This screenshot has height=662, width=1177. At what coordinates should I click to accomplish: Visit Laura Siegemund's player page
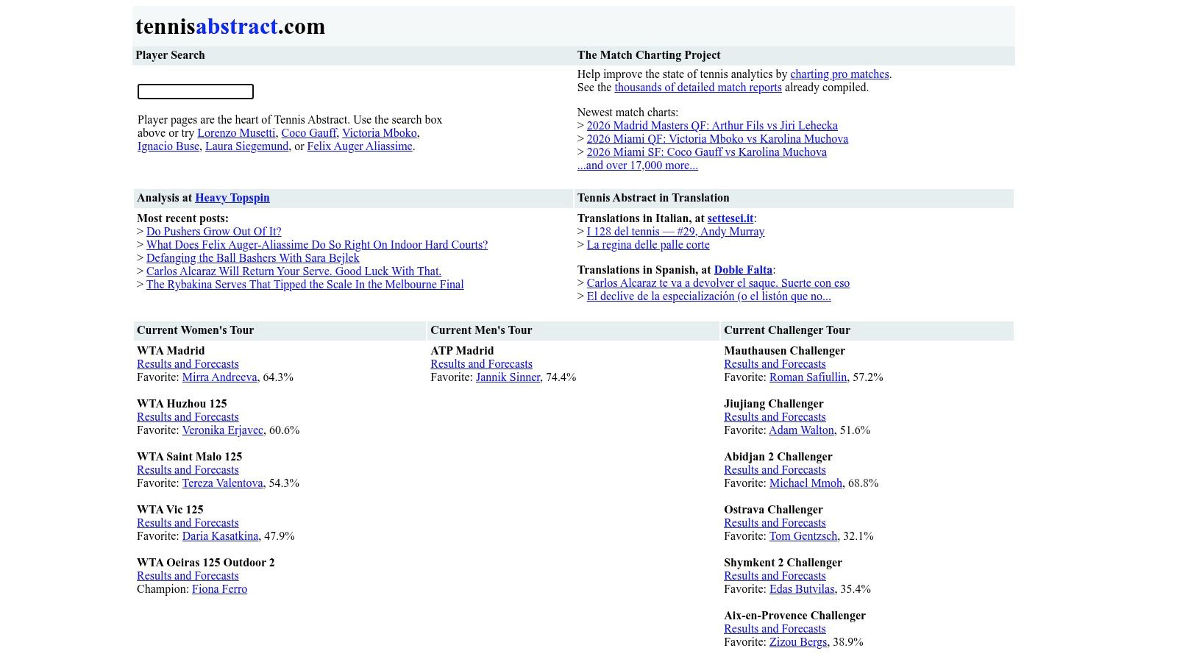246,146
